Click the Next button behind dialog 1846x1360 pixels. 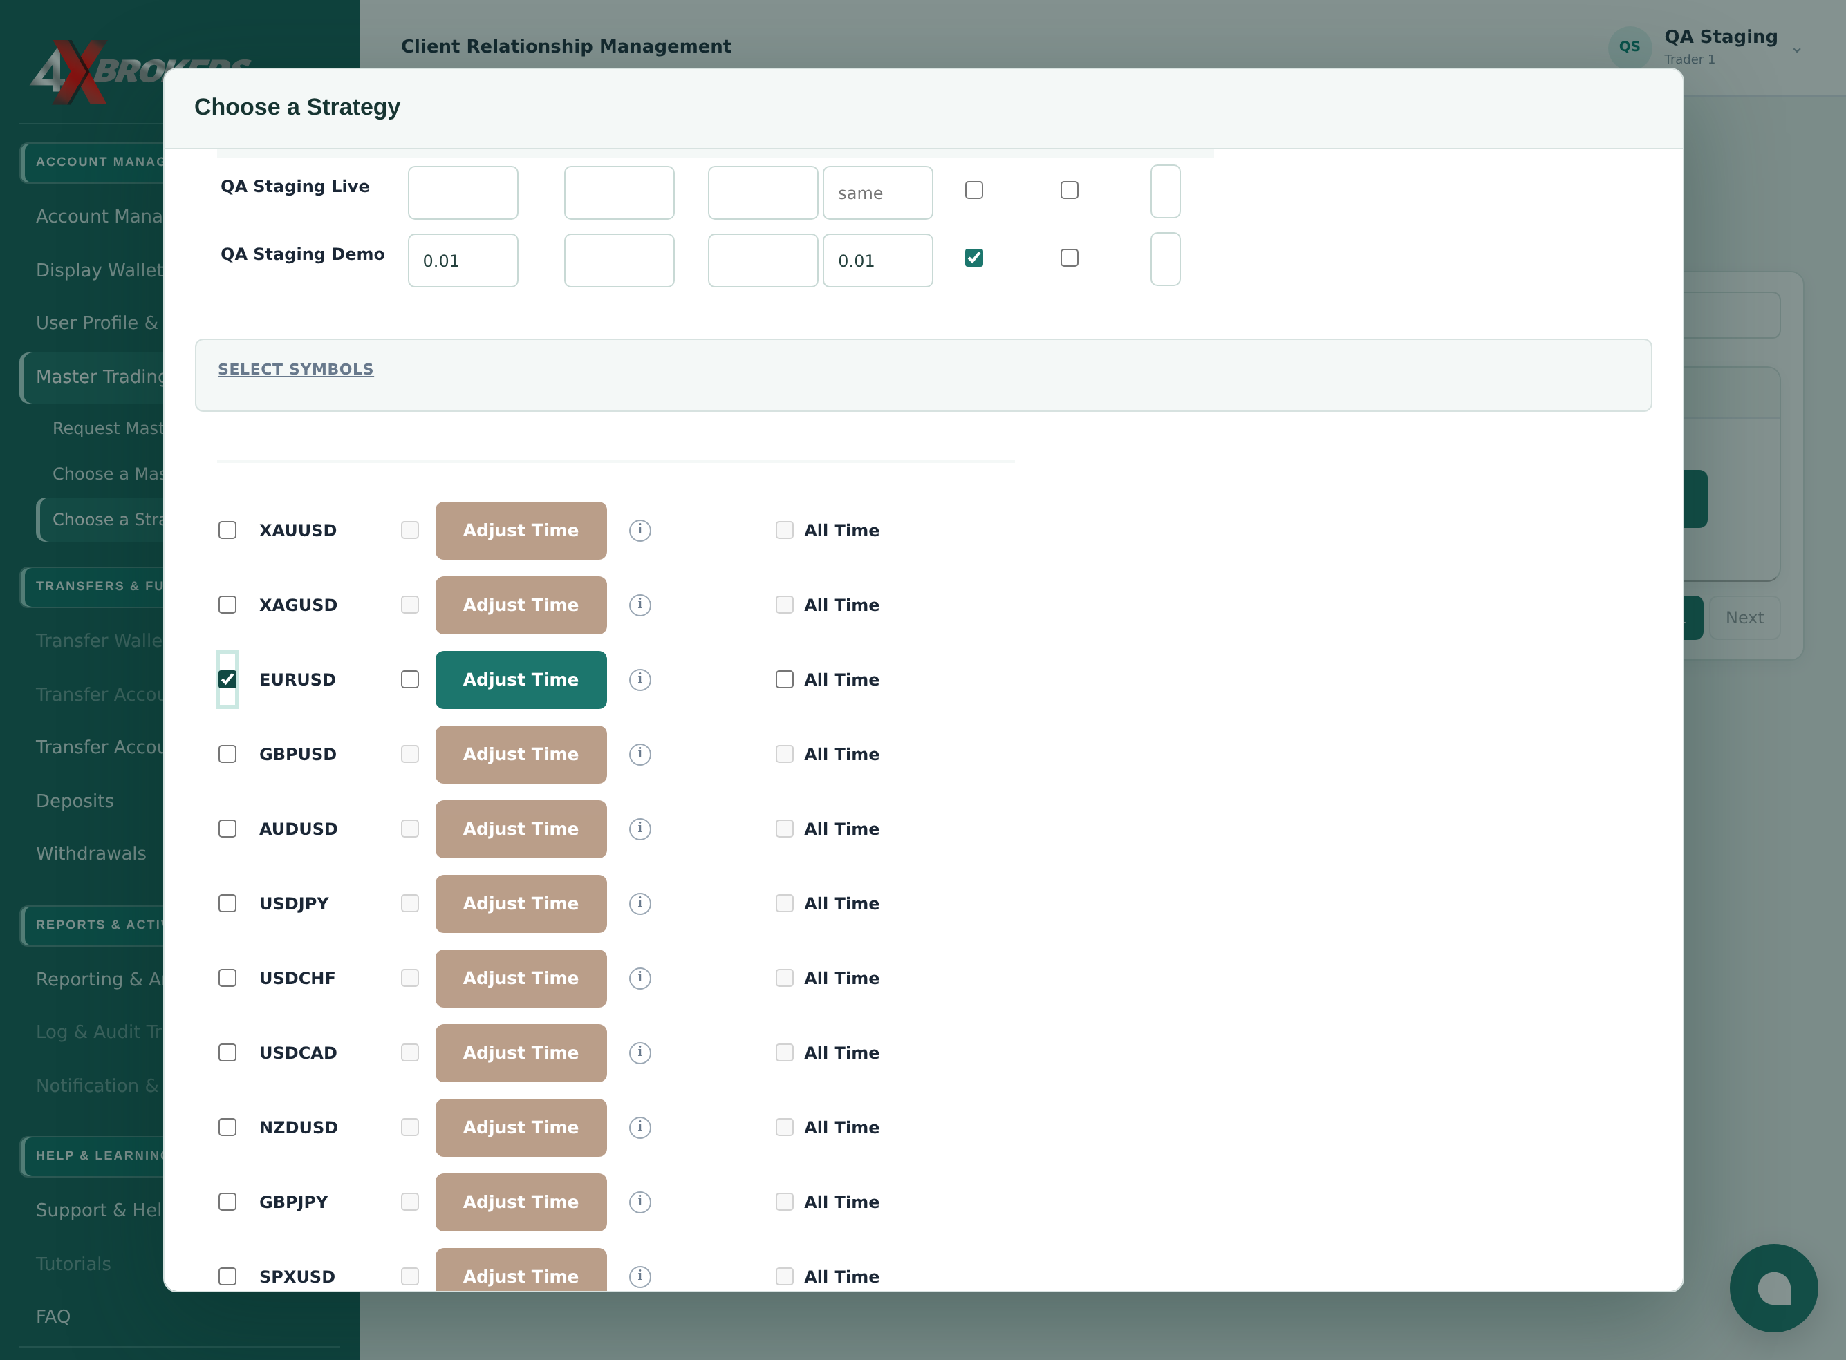pyautogui.click(x=1744, y=617)
